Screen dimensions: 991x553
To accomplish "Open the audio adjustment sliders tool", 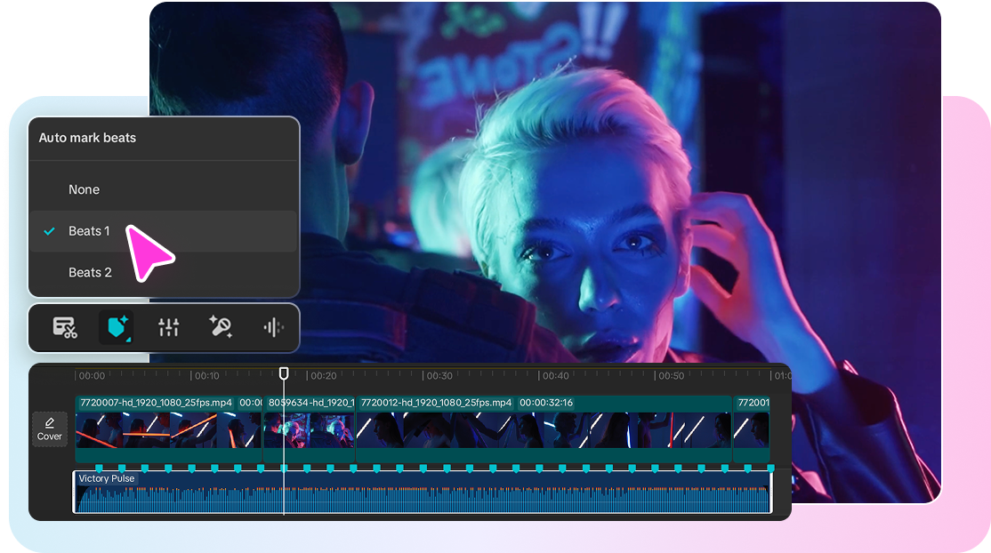I will (168, 327).
